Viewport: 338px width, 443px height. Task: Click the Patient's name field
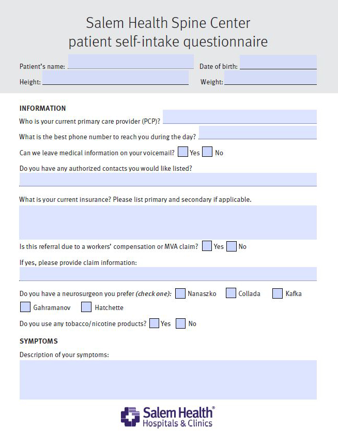131,62
